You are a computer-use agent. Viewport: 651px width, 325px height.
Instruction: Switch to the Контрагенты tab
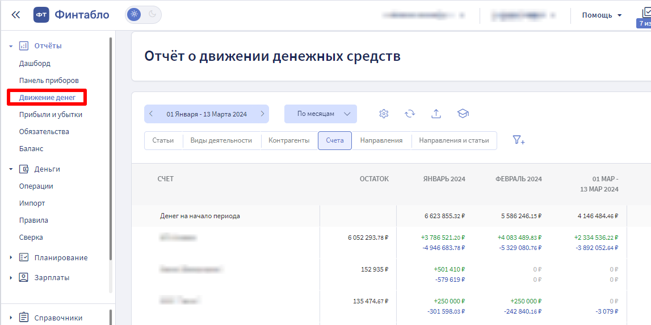click(289, 140)
